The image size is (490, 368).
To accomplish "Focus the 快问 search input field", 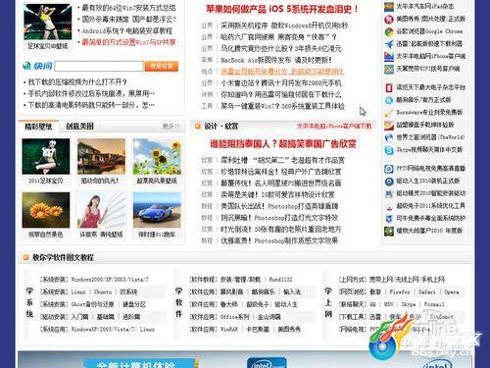I will click(x=99, y=66).
